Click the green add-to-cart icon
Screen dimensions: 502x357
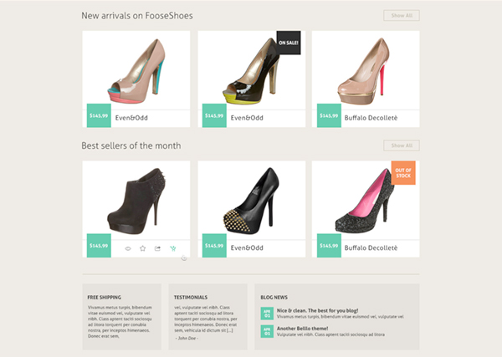pyautogui.click(x=173, y=248)
